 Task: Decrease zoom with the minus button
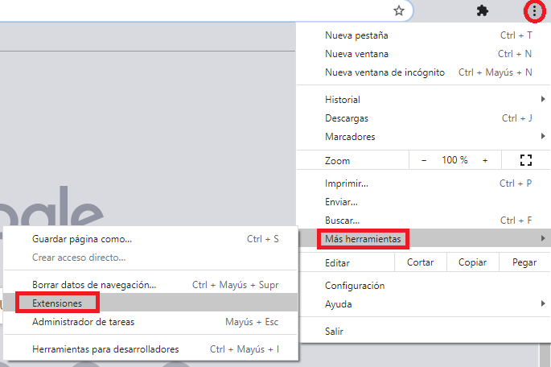[424, 160]
